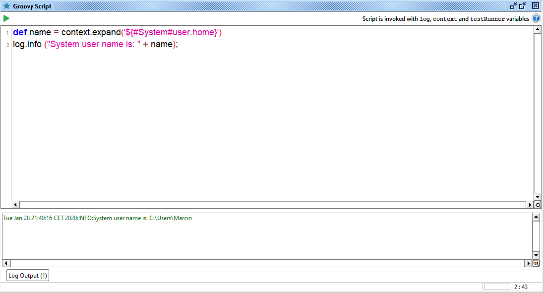Click the editor vertical scrollbar track
The height and width of the screenshot is (293, 544).
pyautogui.click(x=538, y=114)
